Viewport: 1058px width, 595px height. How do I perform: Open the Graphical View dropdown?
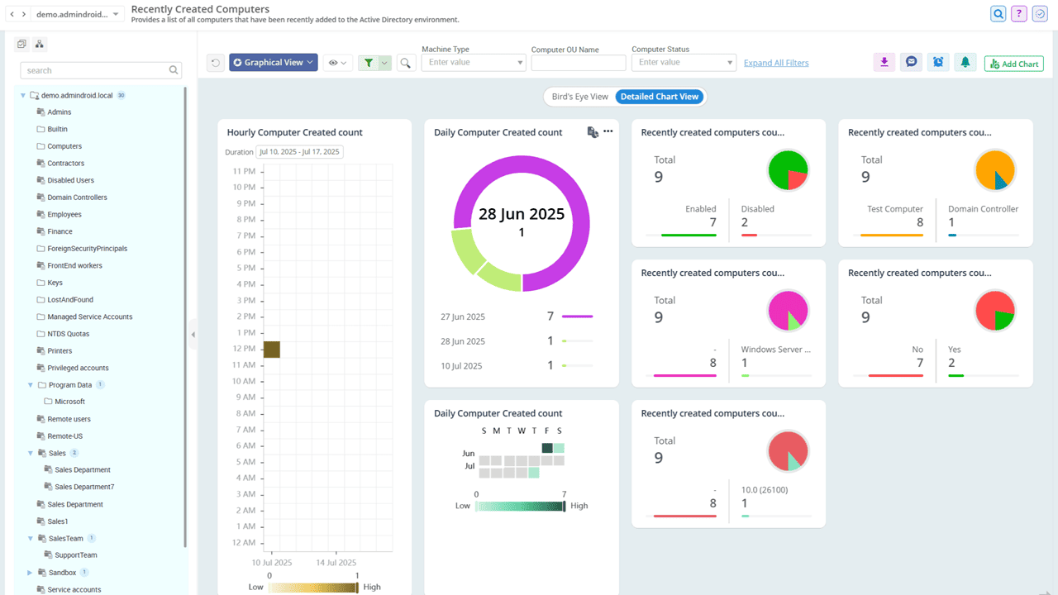tap(274, 63)
